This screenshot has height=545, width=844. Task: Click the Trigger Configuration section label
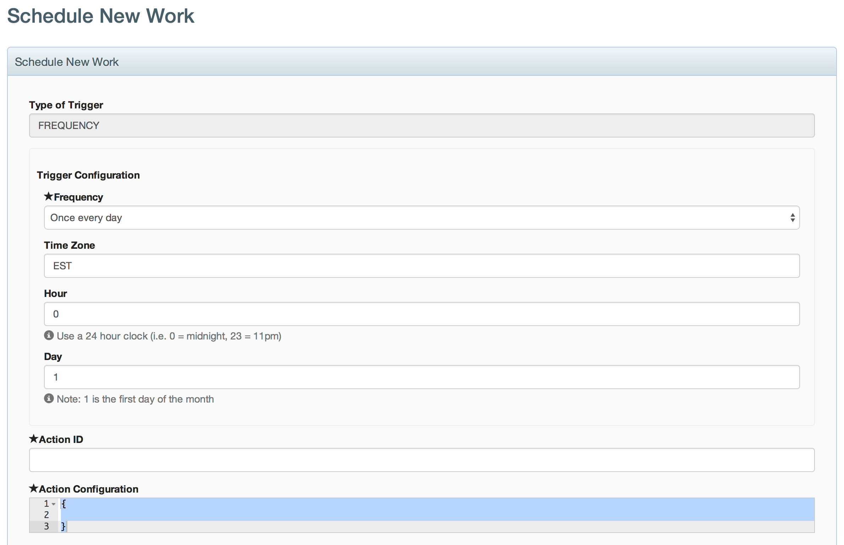tap(88, 175)
